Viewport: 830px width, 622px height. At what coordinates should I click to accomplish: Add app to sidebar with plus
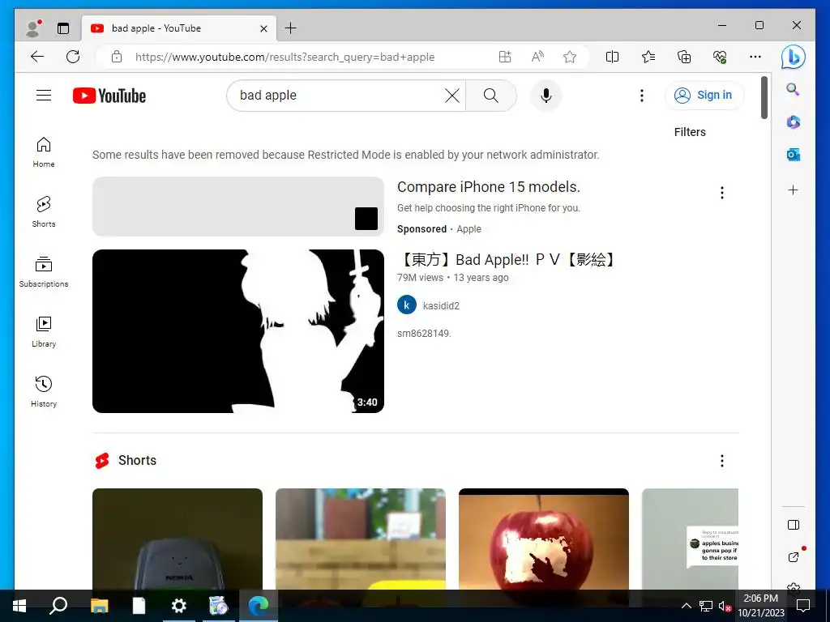[793, 190]
